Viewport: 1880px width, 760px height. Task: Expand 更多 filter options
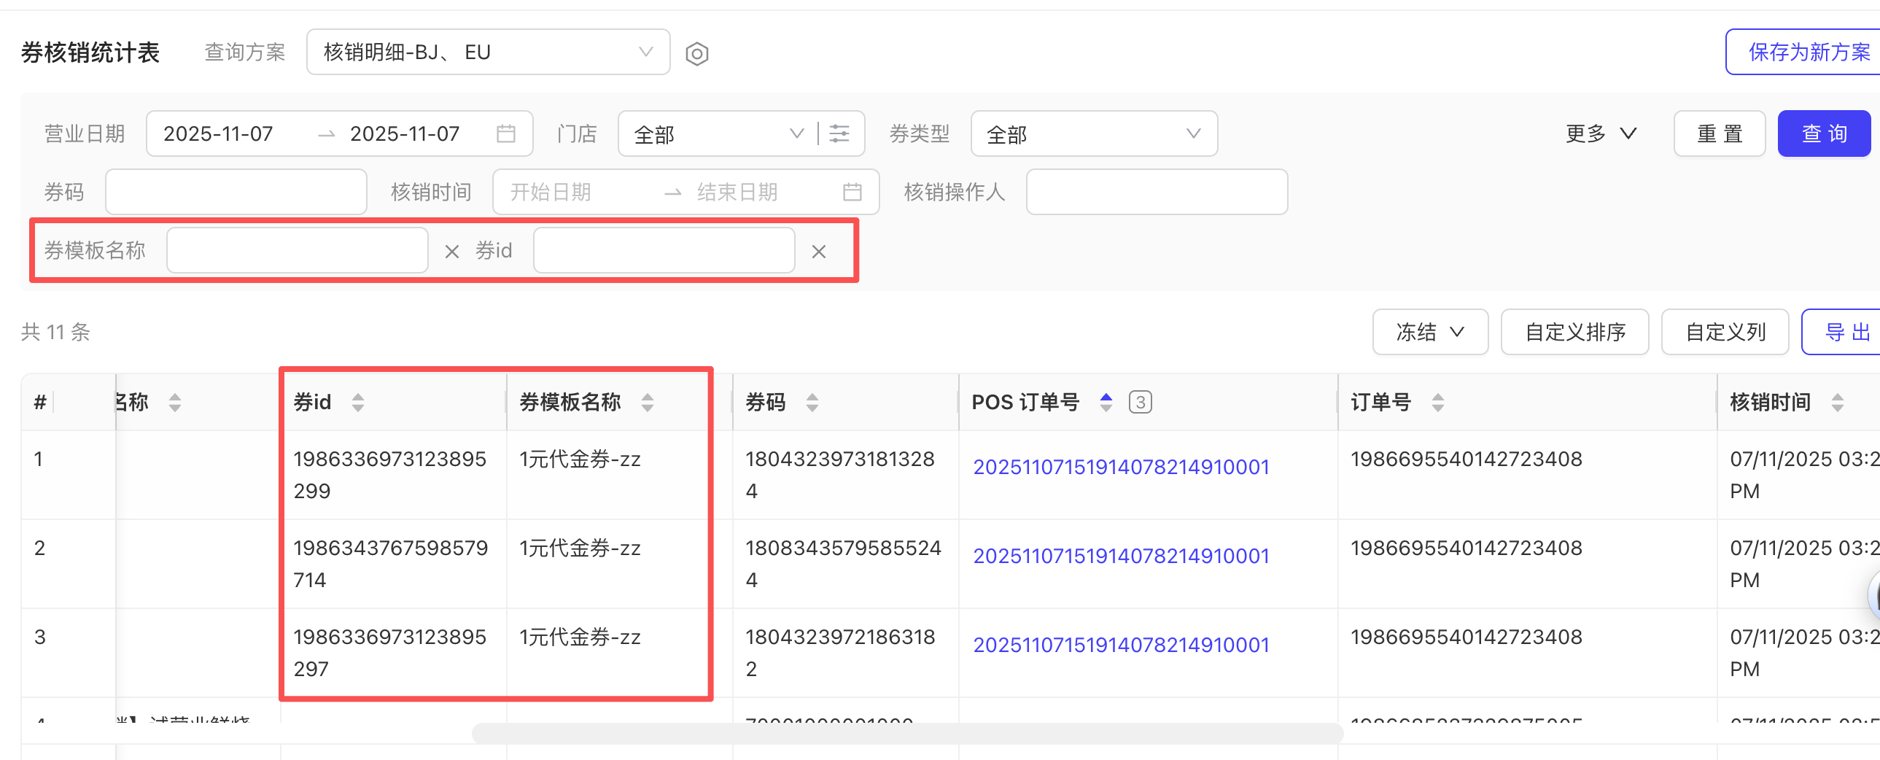click(1601, 133)
